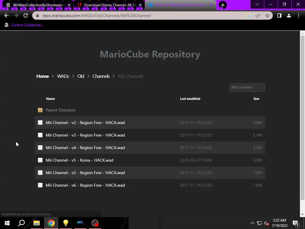Screen dimensions: 305x229
Task: Click the address bar URL
Action: (x=97, y=16)
